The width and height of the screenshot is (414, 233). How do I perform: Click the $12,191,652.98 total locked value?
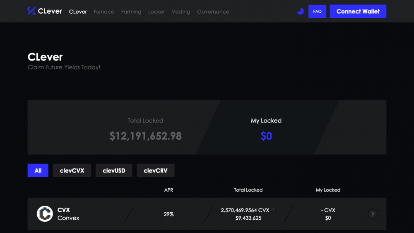(x=145, y=136)
